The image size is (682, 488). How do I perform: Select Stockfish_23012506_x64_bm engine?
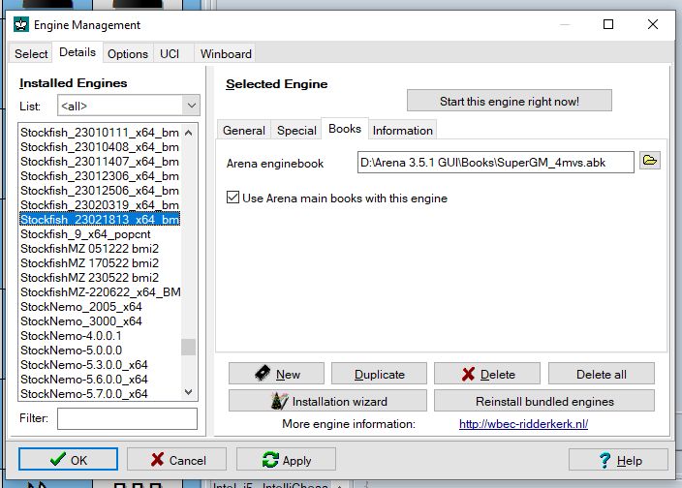click(x=100, y=191)
